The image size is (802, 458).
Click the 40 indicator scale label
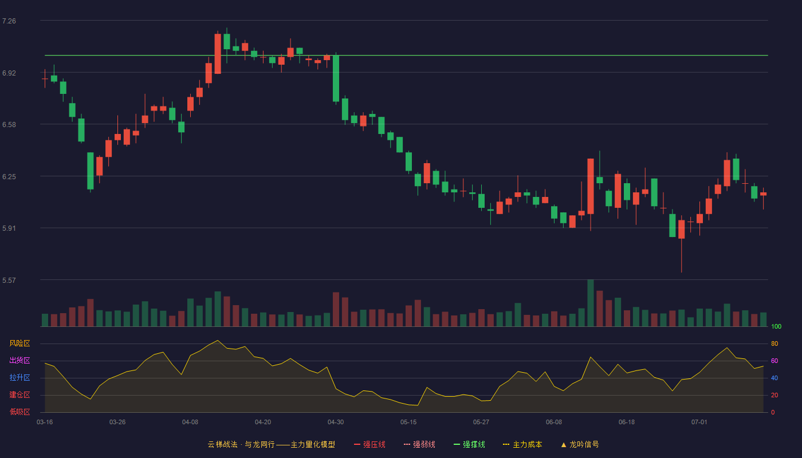(x=775, y=378)
